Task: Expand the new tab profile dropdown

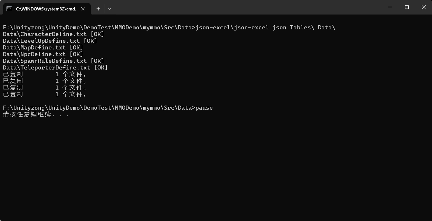Action: tap(109, 9)
